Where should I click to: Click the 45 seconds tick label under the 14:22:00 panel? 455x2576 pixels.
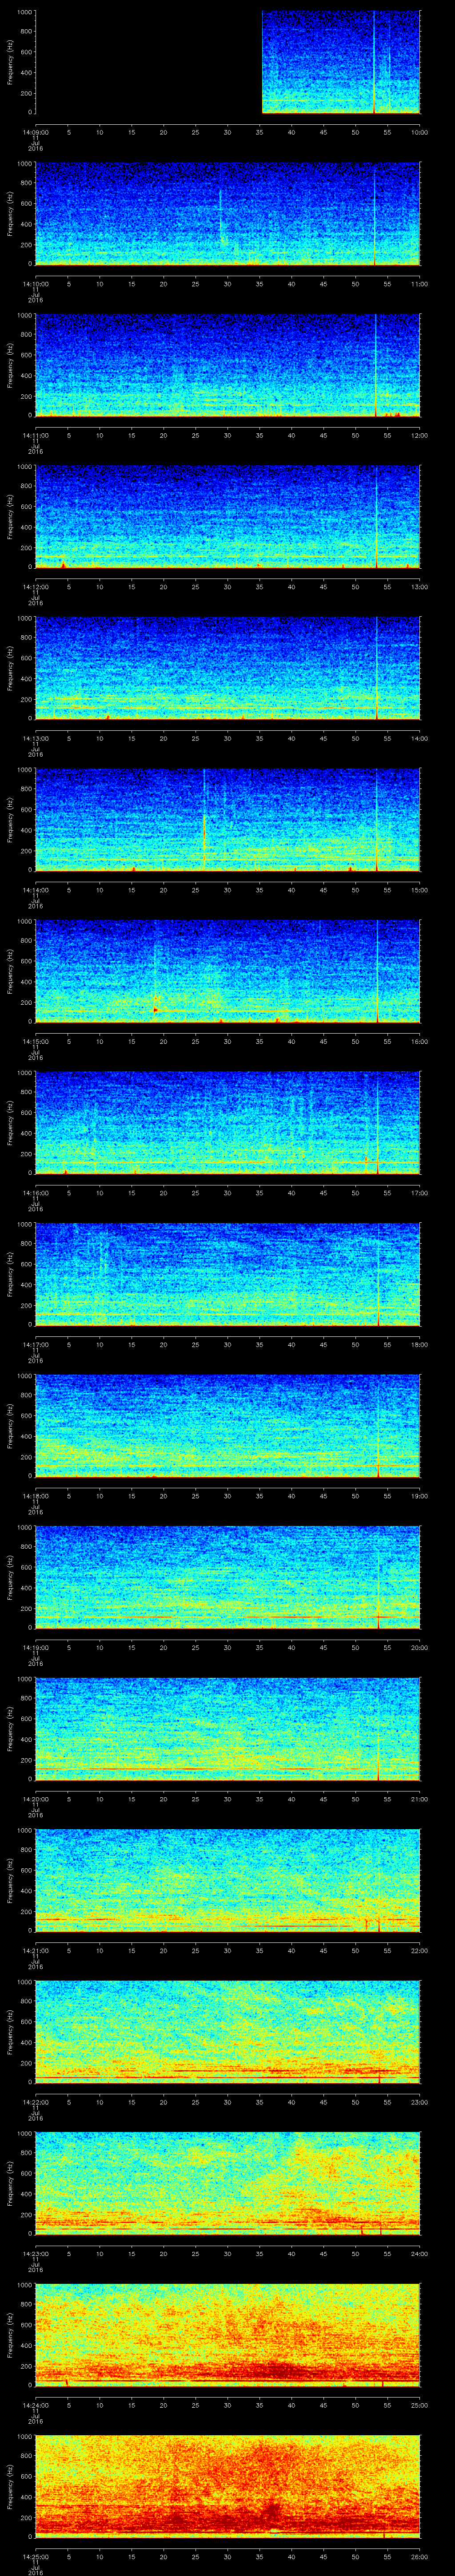(323, 2102)
